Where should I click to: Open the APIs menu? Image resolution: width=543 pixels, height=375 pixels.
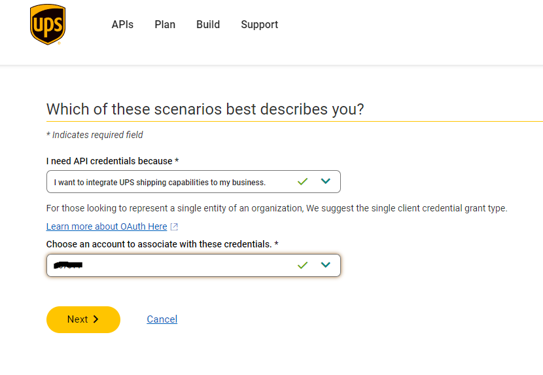pyautogui.click(x=122, y=25)
